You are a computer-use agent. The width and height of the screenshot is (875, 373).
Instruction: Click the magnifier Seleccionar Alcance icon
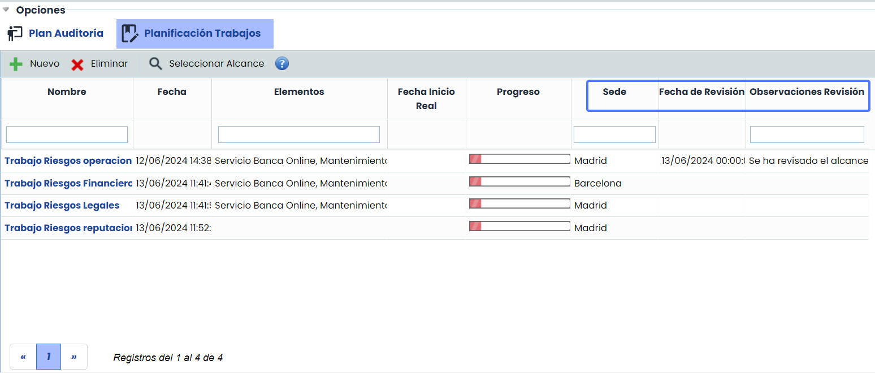click(x=155, y=64)
